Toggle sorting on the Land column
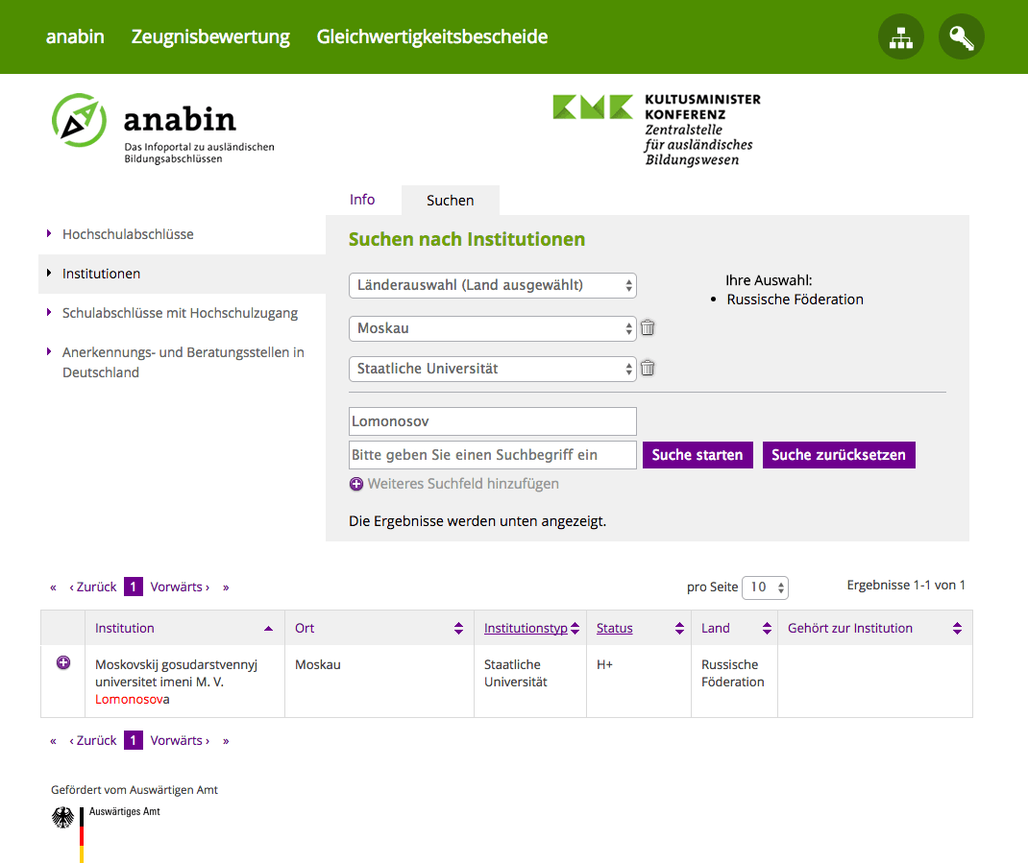This screenshot has height=863, width=1028. pyautogui.click(x=767, y=629)
